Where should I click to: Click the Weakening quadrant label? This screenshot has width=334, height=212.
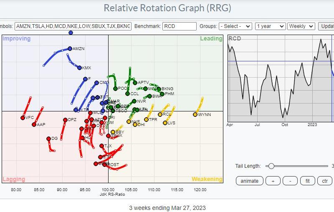(207, 179)
